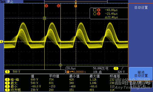Click the waveform record overview bar at top
Viewport: 153px width, 92px height.
click(x=76, y=2)
